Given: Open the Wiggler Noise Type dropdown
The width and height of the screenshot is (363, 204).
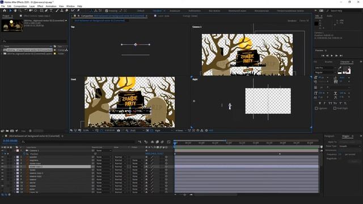Looking at the screenshot, I should (x=350, y=146).
